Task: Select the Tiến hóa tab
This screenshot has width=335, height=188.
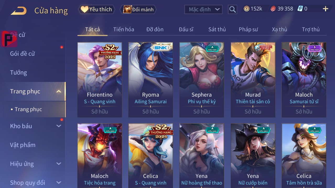Action: pyautogui.click(x=124, y=29)
